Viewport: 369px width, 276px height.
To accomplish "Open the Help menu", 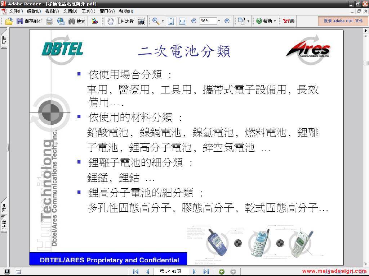I will [x=126, y=11].
